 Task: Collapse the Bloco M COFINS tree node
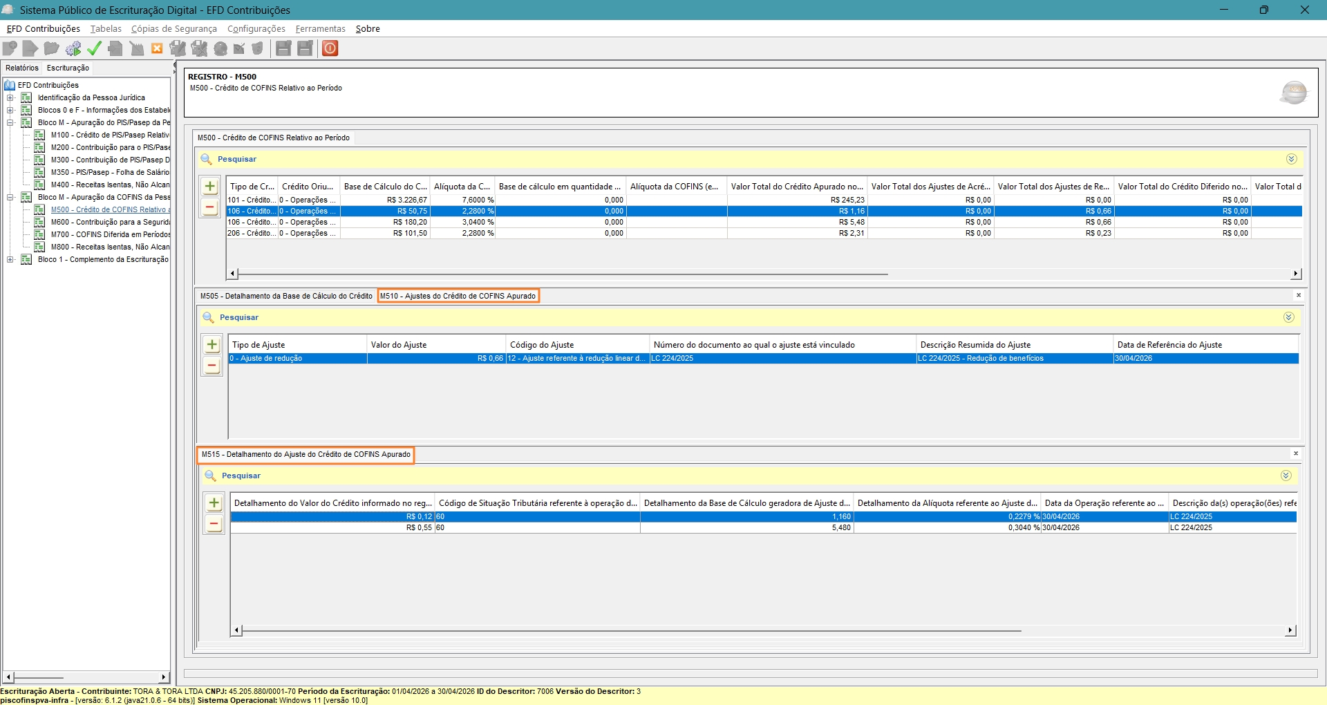[x=10, y=197]
